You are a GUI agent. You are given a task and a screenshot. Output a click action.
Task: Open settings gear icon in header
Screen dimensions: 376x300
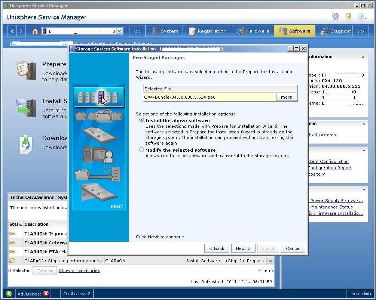point(335,16)
